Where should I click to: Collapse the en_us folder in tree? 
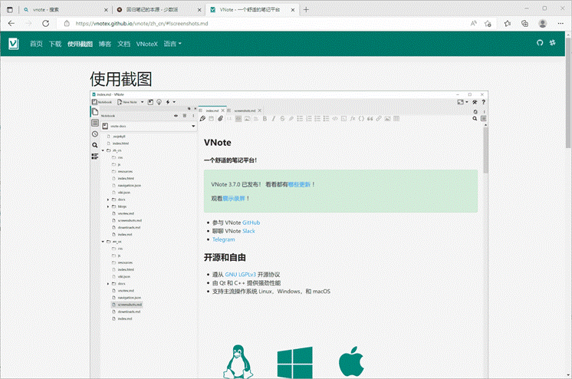tap(103, 242)
